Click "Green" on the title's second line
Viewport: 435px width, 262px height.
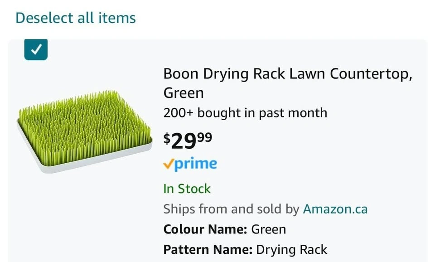(184, 93)
